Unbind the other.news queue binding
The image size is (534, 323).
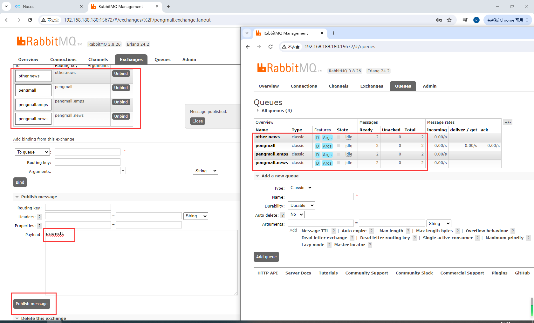click(x=121, y=73)
